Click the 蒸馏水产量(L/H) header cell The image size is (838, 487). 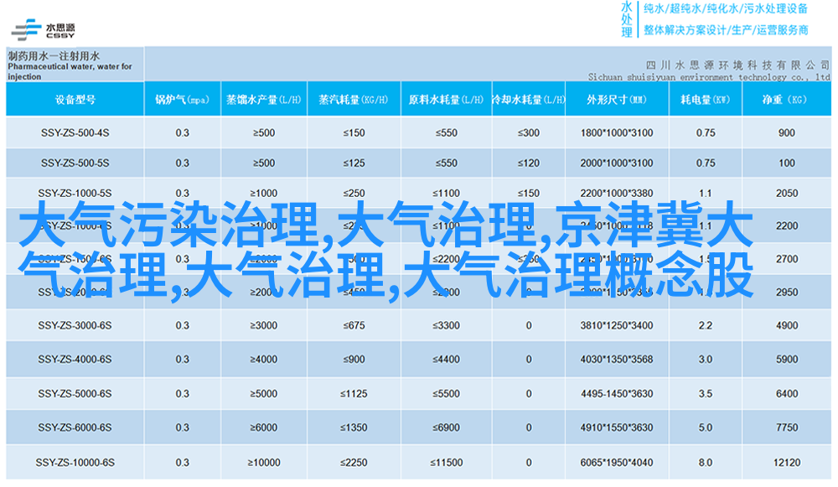click(264, 99)
